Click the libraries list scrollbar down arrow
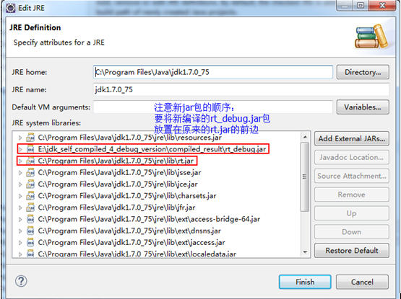This screenshot has height=299, width=401. pyautogui.click(x=305, y=252)
